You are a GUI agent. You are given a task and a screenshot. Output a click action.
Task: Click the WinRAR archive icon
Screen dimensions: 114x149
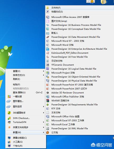tap(48, 101)
